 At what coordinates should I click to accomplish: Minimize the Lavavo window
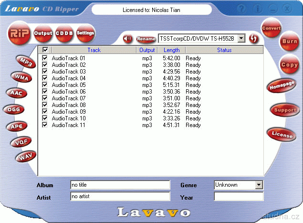click(272, 9)
